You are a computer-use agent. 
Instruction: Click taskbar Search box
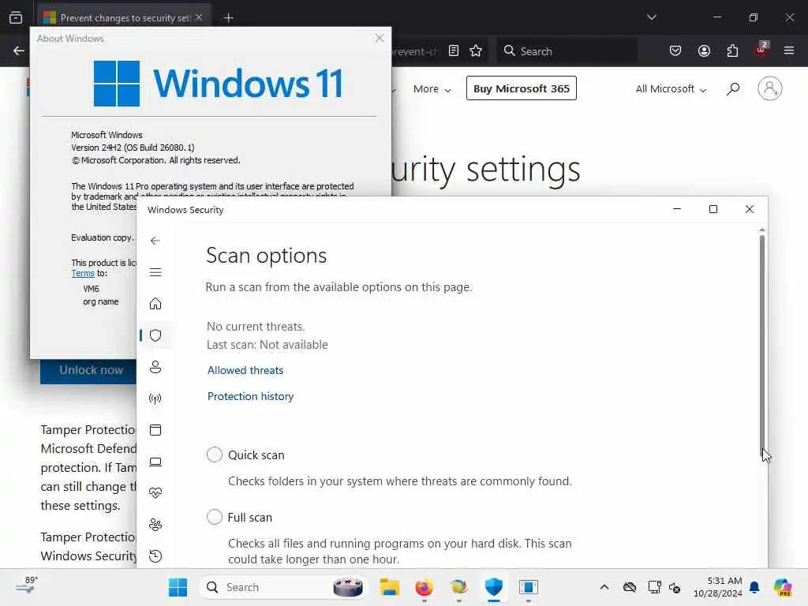click(x=283, y=587)
